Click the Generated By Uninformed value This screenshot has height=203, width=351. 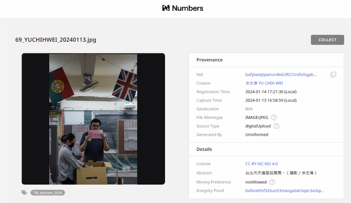[x=257, y=135]
